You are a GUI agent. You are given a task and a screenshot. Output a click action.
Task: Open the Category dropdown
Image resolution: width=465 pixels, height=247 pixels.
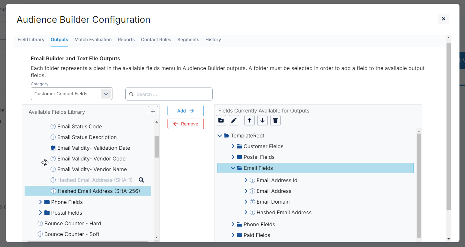[x=106, y=94]
